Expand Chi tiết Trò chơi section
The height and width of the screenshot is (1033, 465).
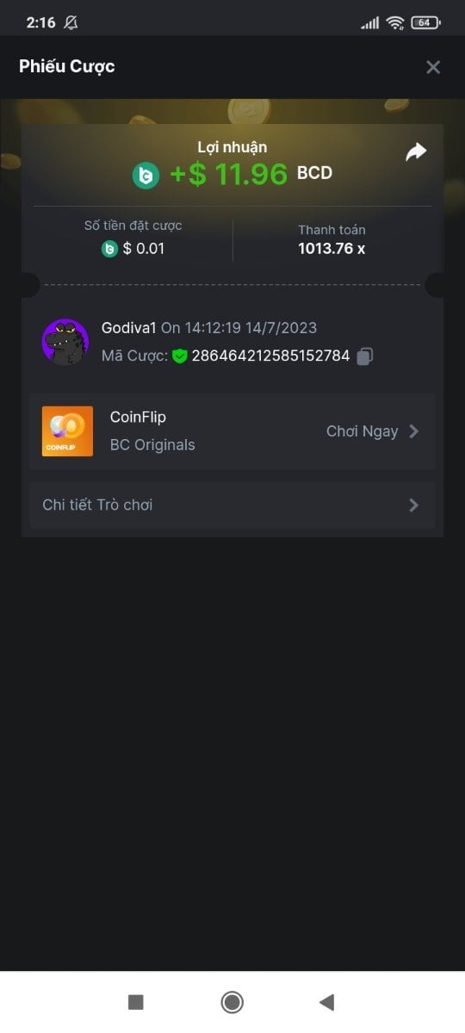point(232,504)
